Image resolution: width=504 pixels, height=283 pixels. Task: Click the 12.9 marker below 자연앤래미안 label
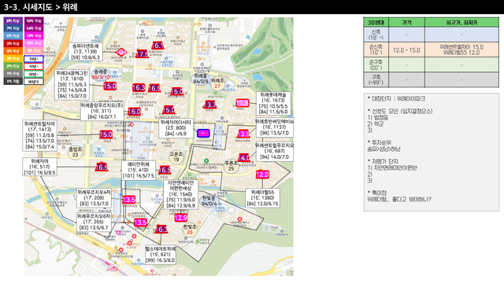180,218
